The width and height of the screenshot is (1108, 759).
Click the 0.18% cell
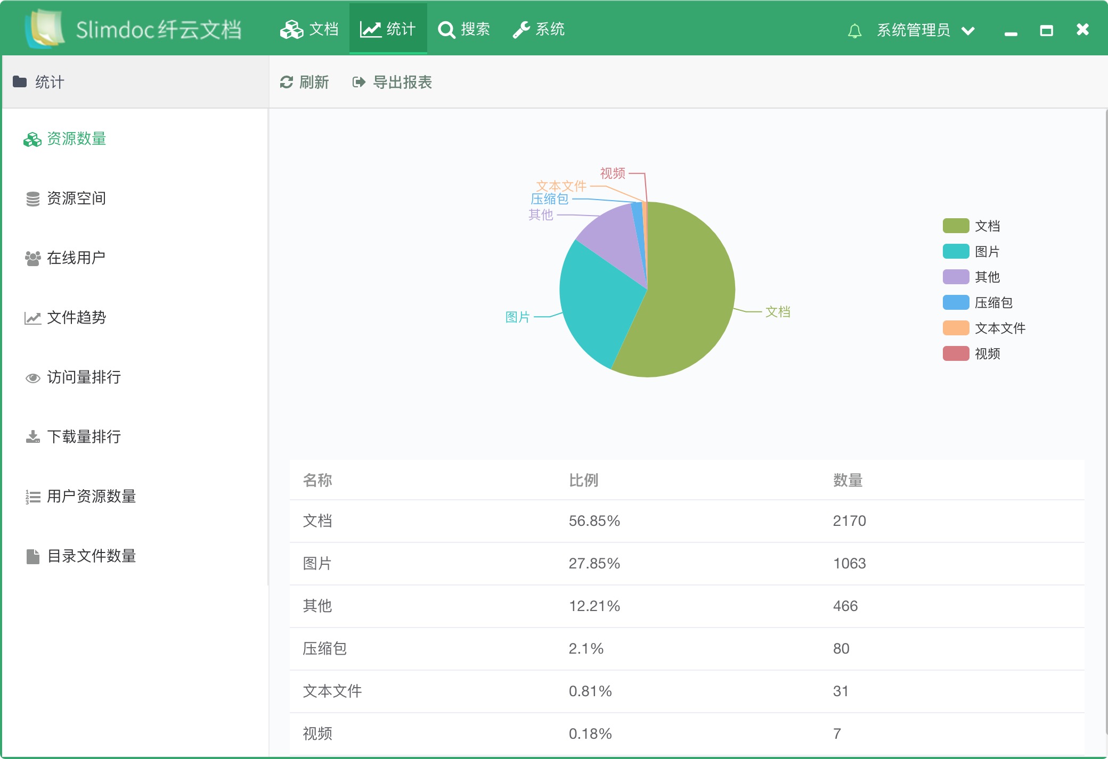tap(590, 733)
